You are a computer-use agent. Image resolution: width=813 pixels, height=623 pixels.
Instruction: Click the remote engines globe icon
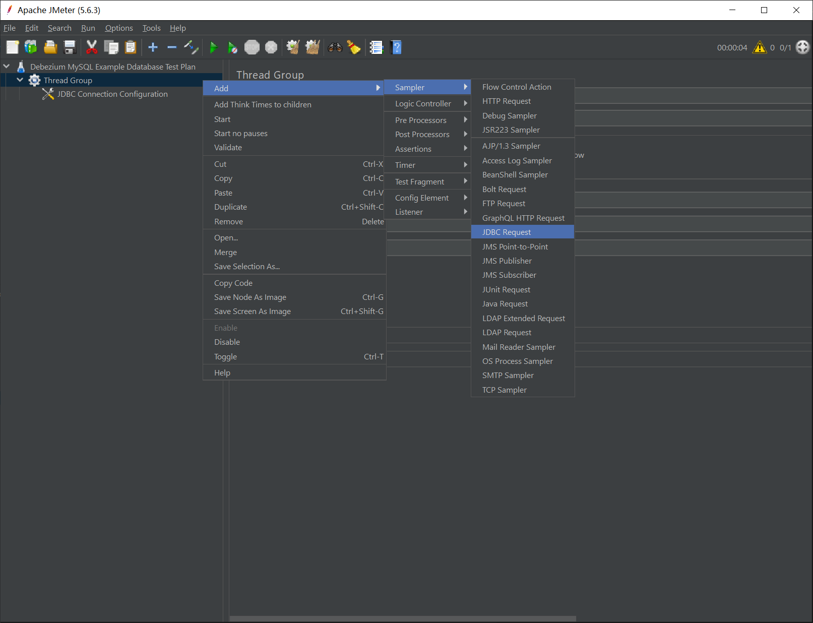[x=802, y=47]
